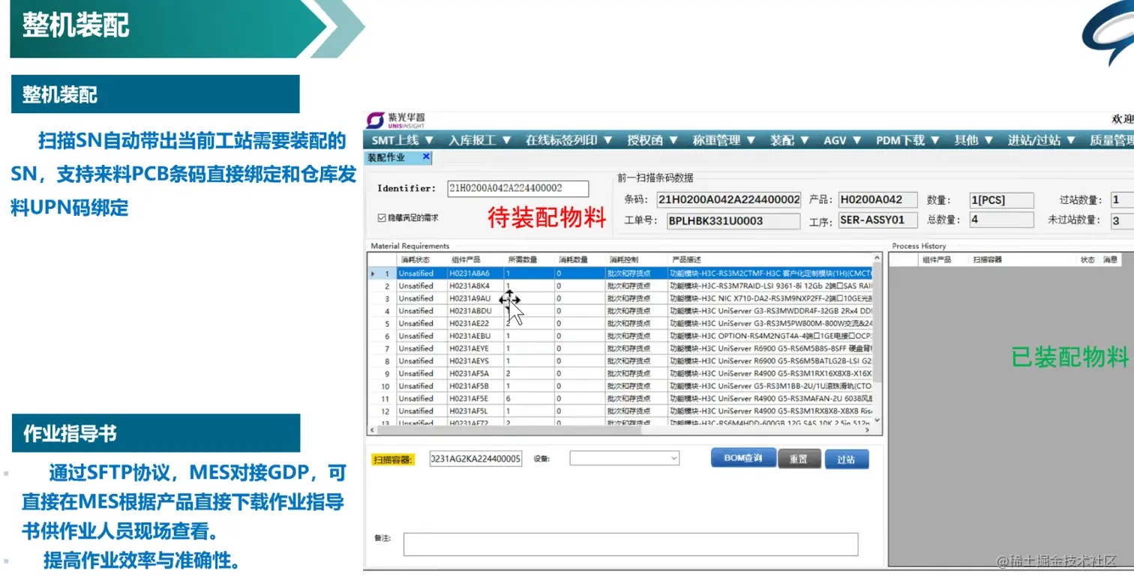Viewport: 1134px width, 586px height.
Task: Open the 设备 combo box
Action: pyautogui.click(x=624, y=458)
